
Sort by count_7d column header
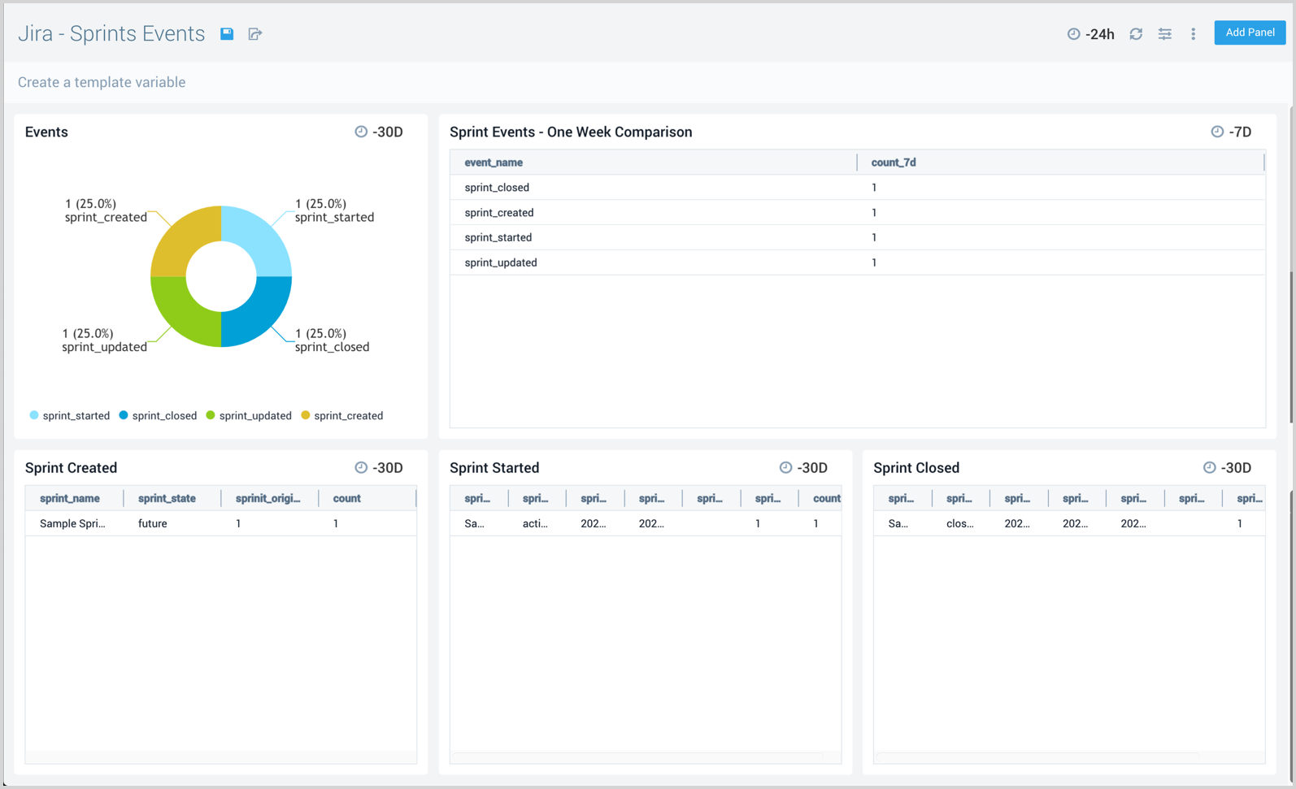[893, 163]
